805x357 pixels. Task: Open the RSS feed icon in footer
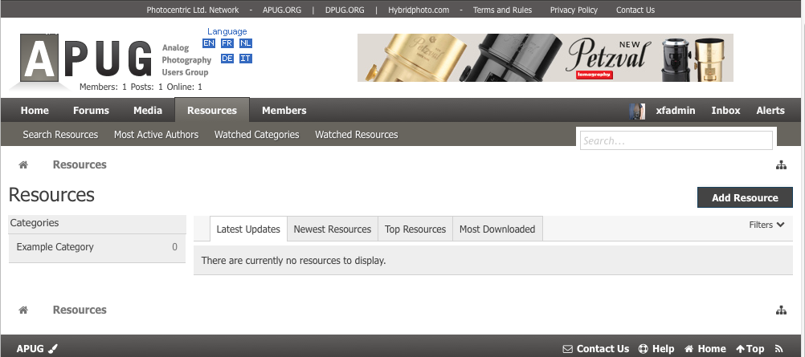pos(778,349)
